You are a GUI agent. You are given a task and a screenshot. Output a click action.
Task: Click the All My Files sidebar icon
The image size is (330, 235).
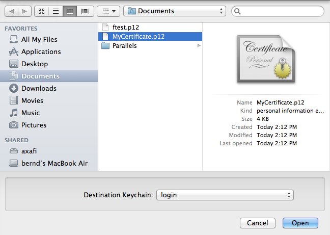coord(14,39)
